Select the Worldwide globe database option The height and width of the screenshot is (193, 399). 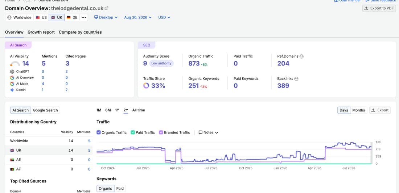(x=19, y=17)
